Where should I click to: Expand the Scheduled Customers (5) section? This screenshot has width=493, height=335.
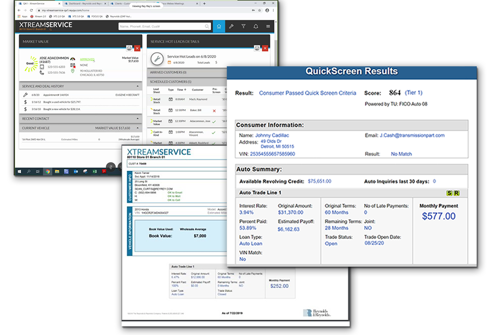pos(187,82)
